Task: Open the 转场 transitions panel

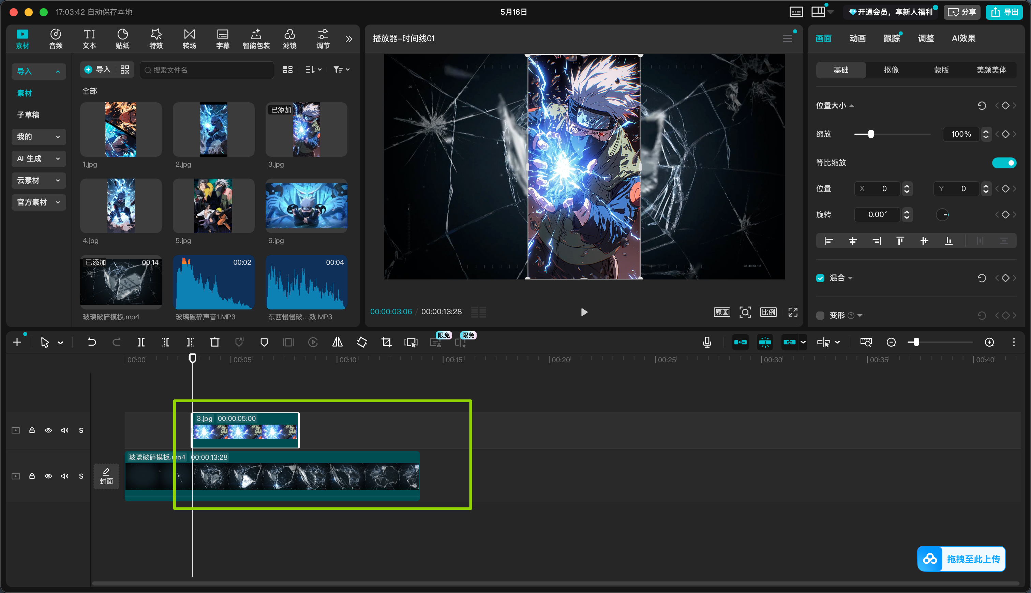Action: coord(190,39)
